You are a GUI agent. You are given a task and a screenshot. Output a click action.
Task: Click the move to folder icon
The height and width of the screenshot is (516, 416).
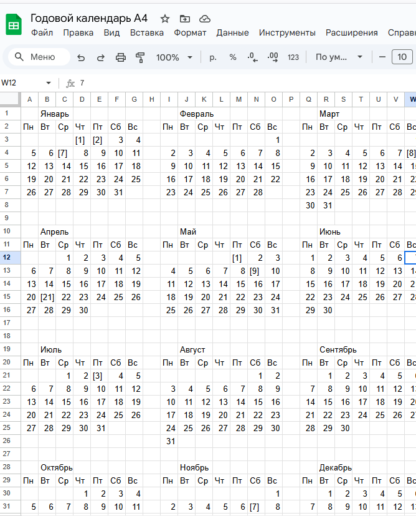click(x=185, y=19)
